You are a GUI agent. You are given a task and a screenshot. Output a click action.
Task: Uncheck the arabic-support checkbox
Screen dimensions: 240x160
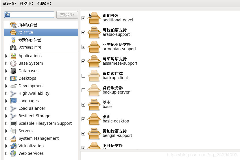pos(83,32)
